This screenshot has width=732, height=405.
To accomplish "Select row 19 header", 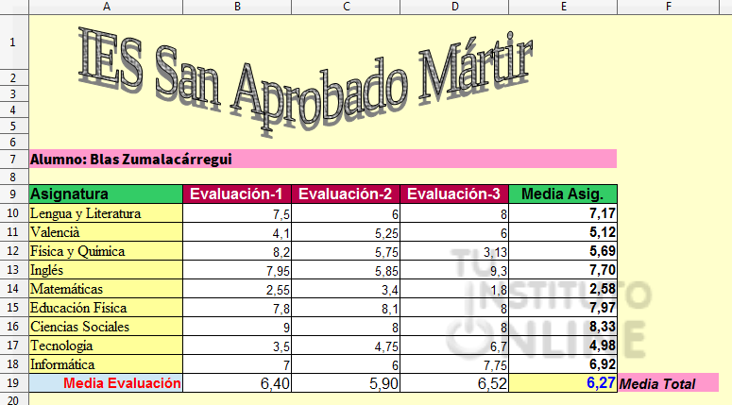I will pyautogui.click(x=14, y=382).
